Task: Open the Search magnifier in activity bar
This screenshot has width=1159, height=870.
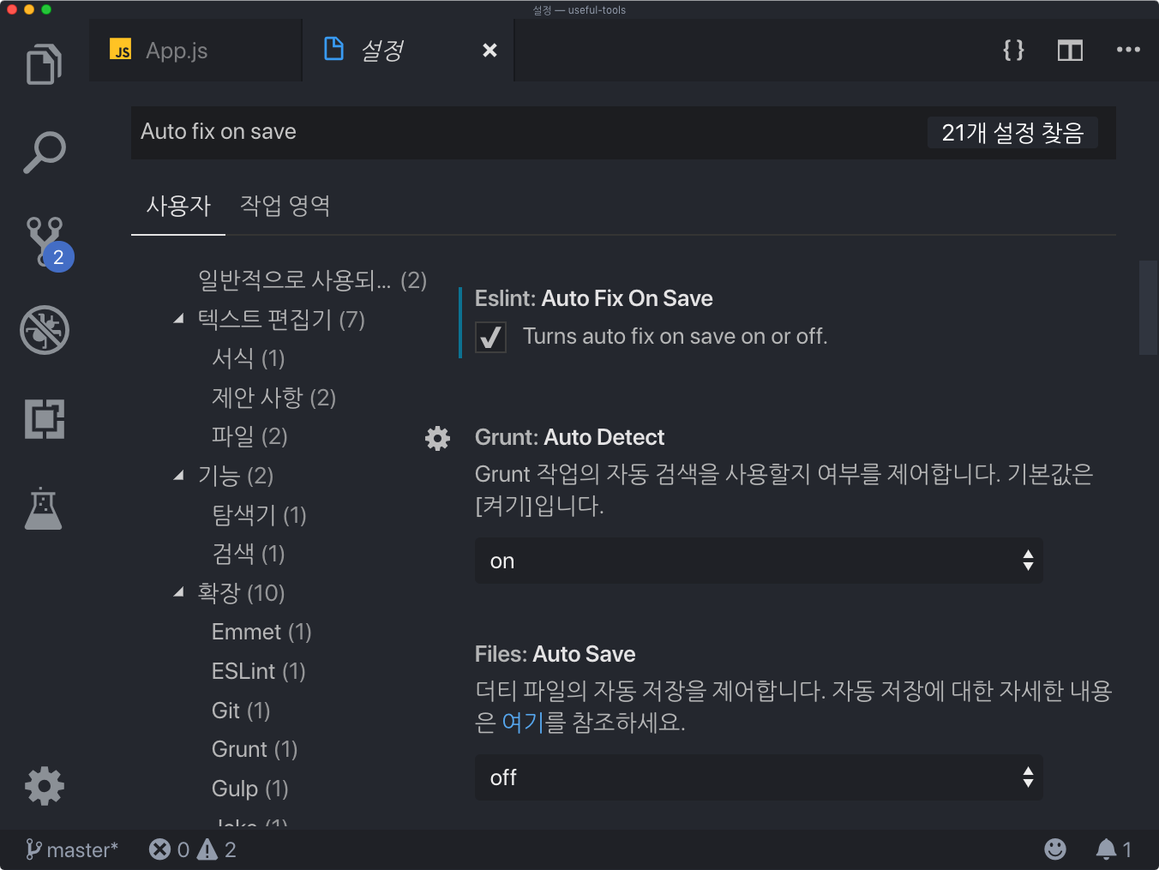Action: click(x=44, y=153)
